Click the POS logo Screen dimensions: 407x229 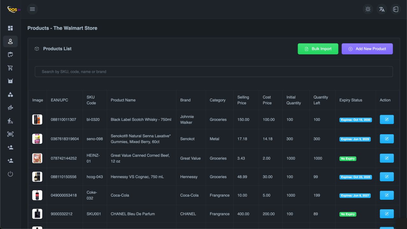tap(14, 9)
